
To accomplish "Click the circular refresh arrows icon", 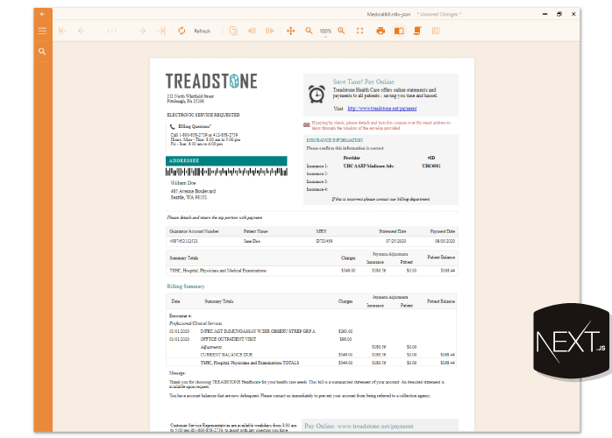I will [181, 31].
